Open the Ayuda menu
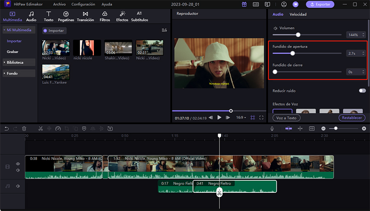The width and height of the screenshot is (370, 211). (106, 4)
